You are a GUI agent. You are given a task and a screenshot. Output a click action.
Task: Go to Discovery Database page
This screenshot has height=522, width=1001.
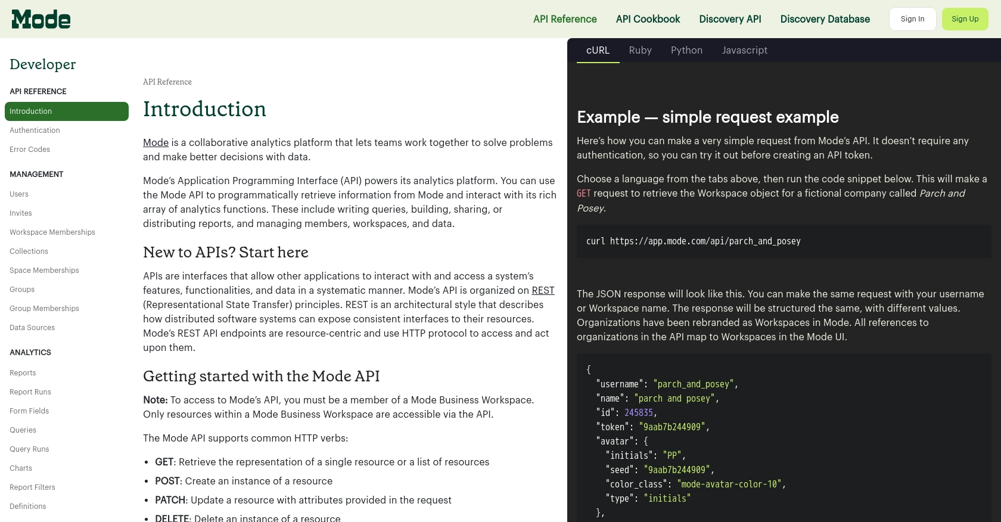point(825,19)
